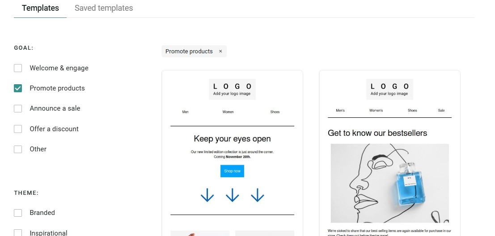Image resolution: width=495 pixels, height=236 pixels.
Task: Click the middle blue down arrow
Action: point(233,195)
